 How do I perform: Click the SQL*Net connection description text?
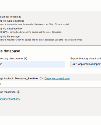(31, 32)
